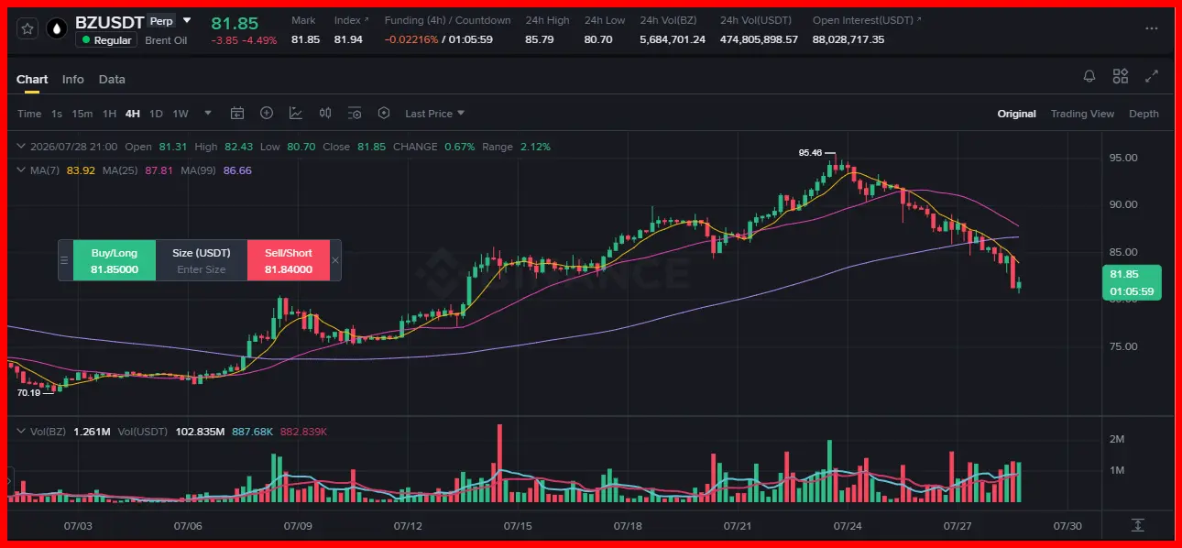This screenshot has width=1182, height=548.
Task: Switch to the Trading View chart
Action: point(1082,114)
